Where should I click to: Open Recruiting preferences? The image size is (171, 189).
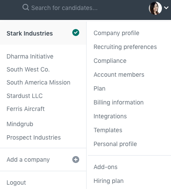point(125,47)
